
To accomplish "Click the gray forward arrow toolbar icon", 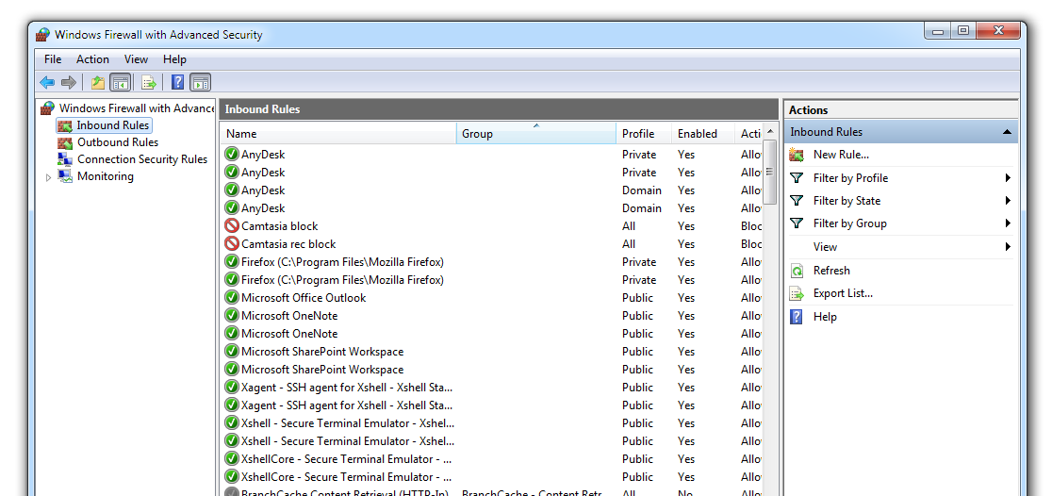I will (x=69, y=83).
